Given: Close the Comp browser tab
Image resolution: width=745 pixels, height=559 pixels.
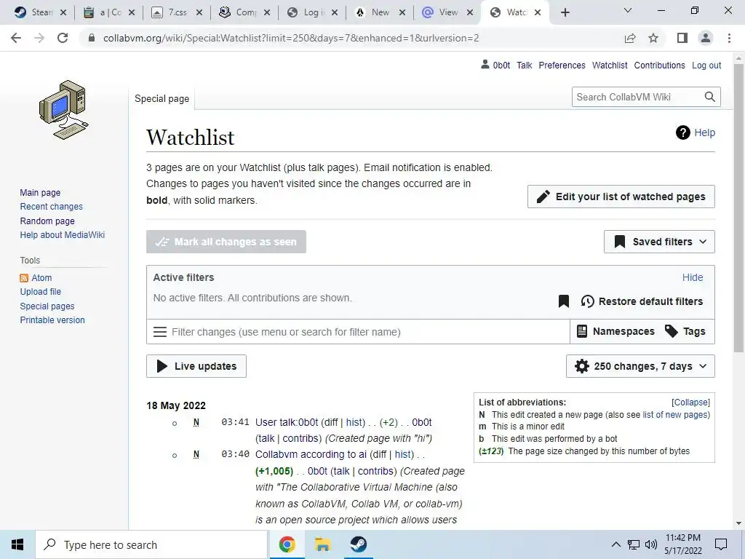Looking at the screenshot, I should point(267,13).
